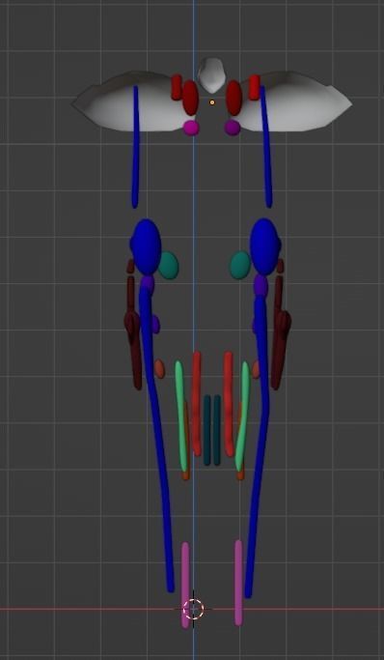
Task: Select the right teal sphere
Action: pyautogui.click(x=240, y=265)
